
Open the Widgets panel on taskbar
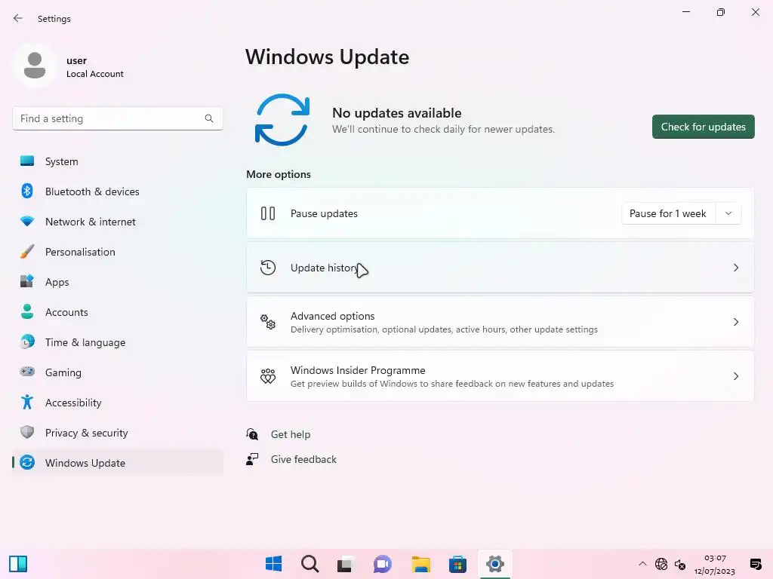pyautogui.click(x=18, y=564)
